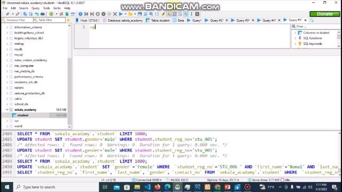The image size is (342, 192).
Task: Click the undo arrow icon
Action: pos(37,14)
